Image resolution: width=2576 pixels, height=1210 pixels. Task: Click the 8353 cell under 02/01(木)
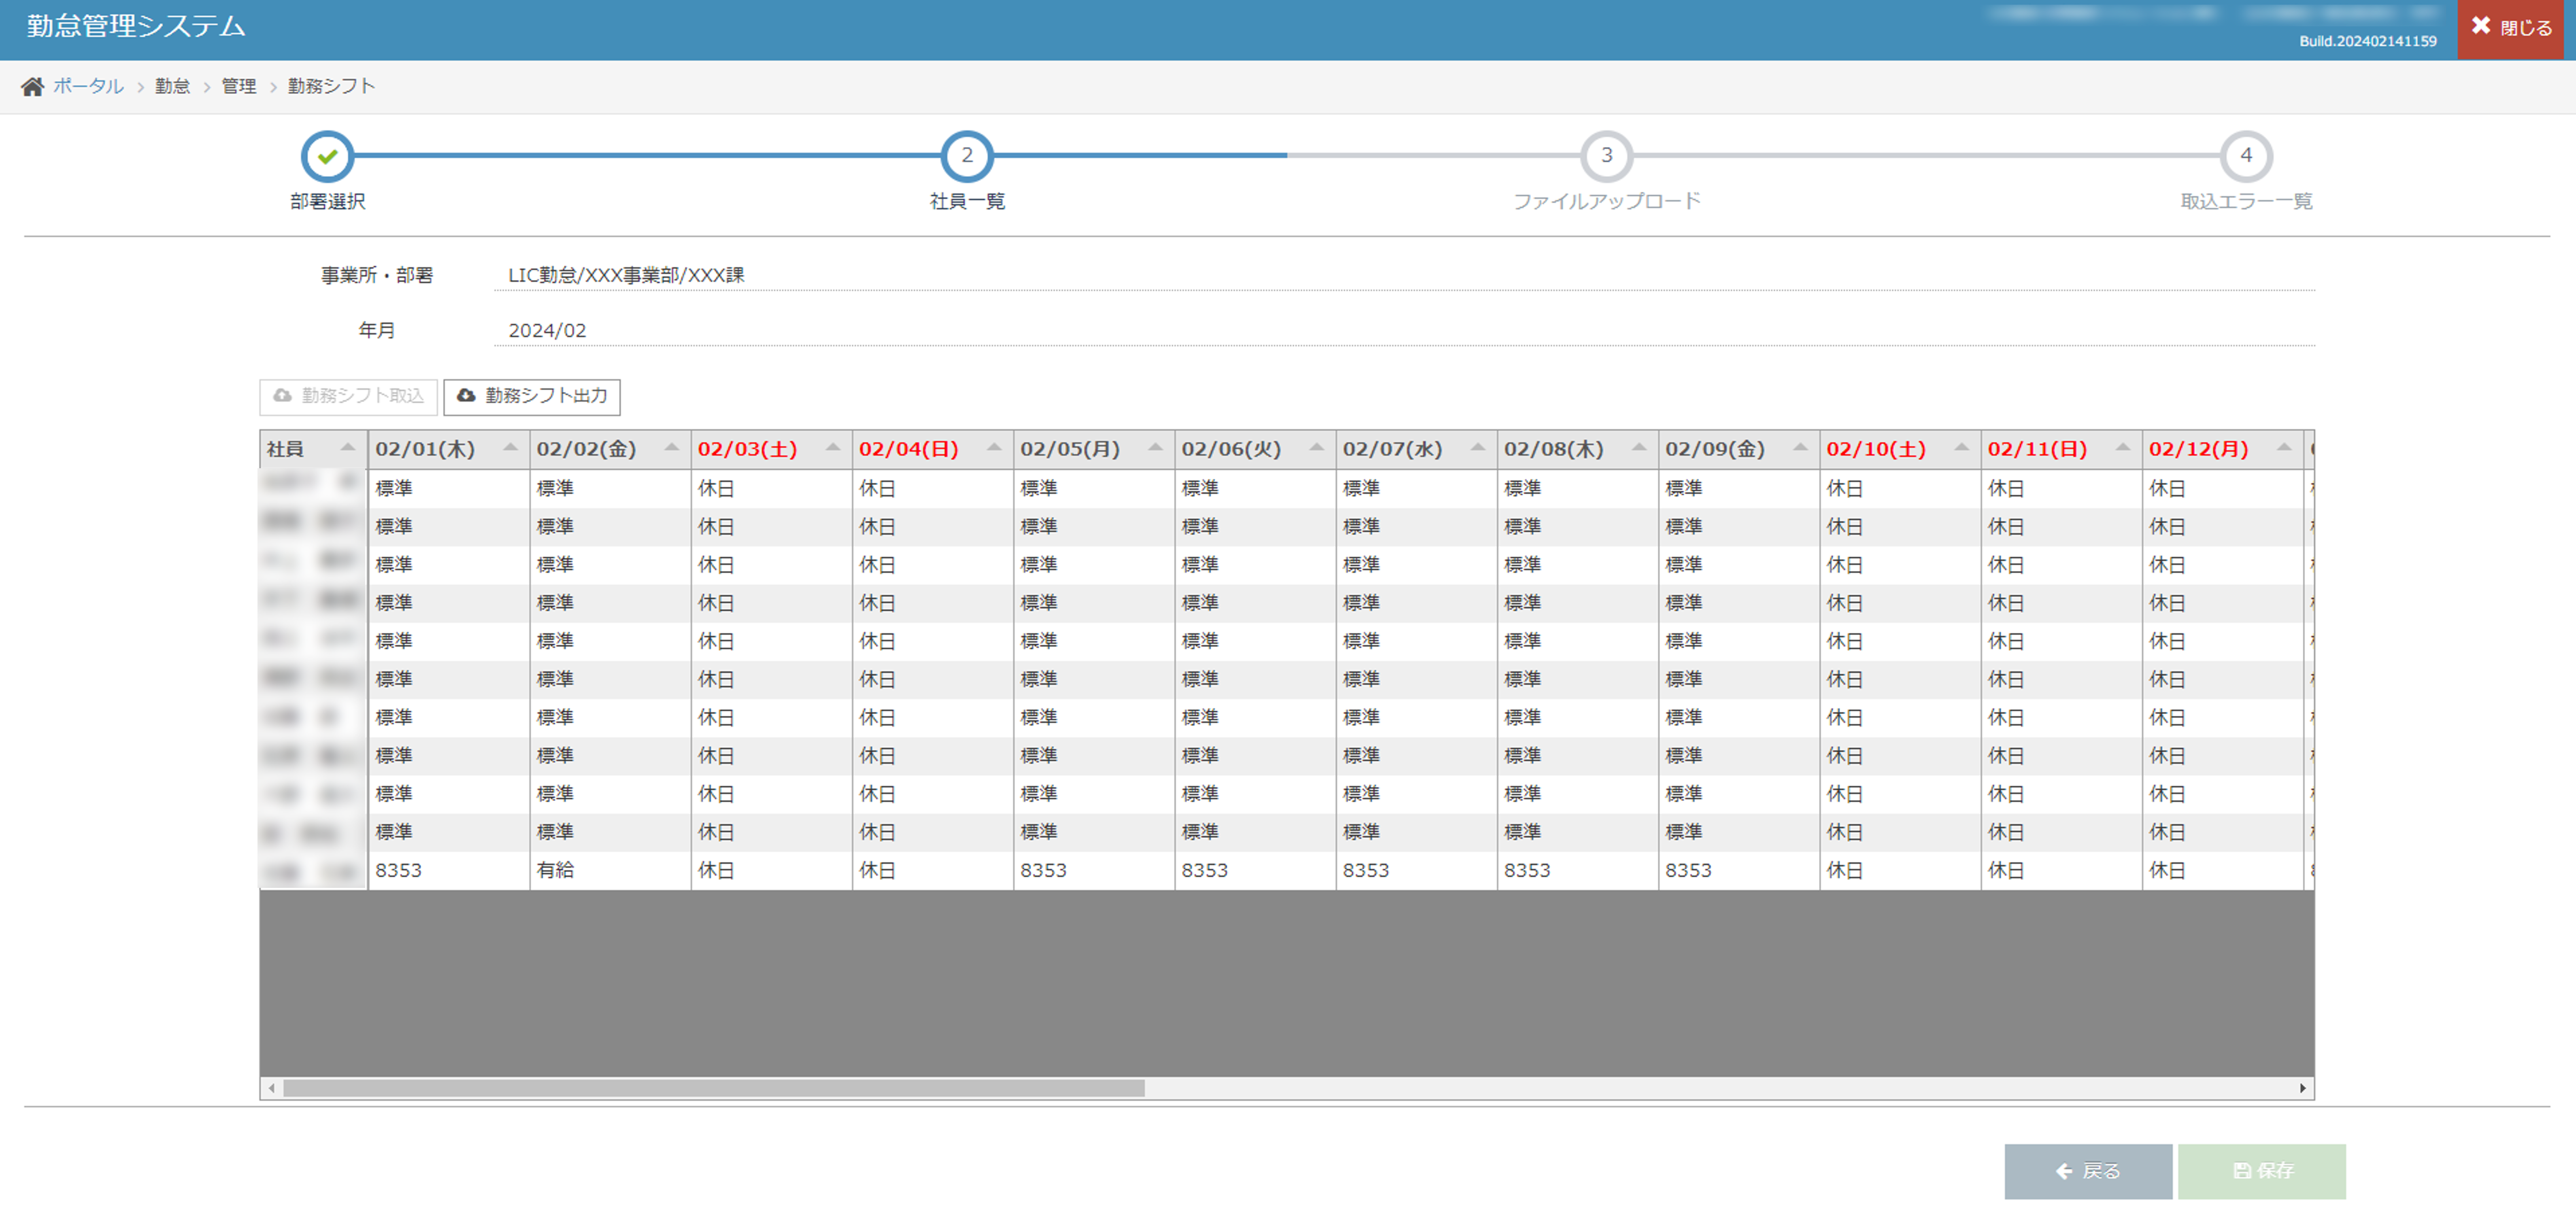coord(449,871)
